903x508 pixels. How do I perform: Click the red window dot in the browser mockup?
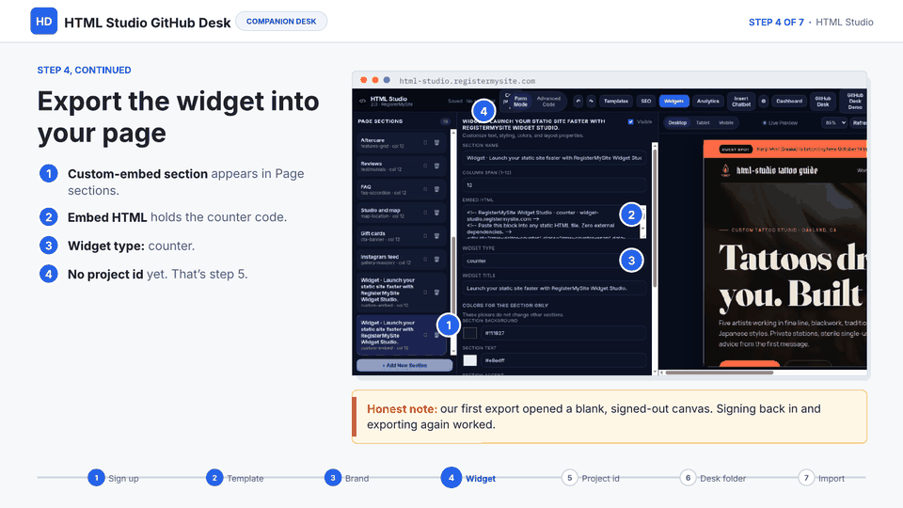pos(363,80)
